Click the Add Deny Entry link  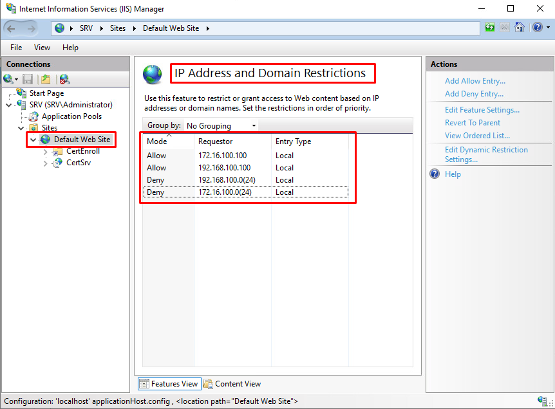coord(474,94)
